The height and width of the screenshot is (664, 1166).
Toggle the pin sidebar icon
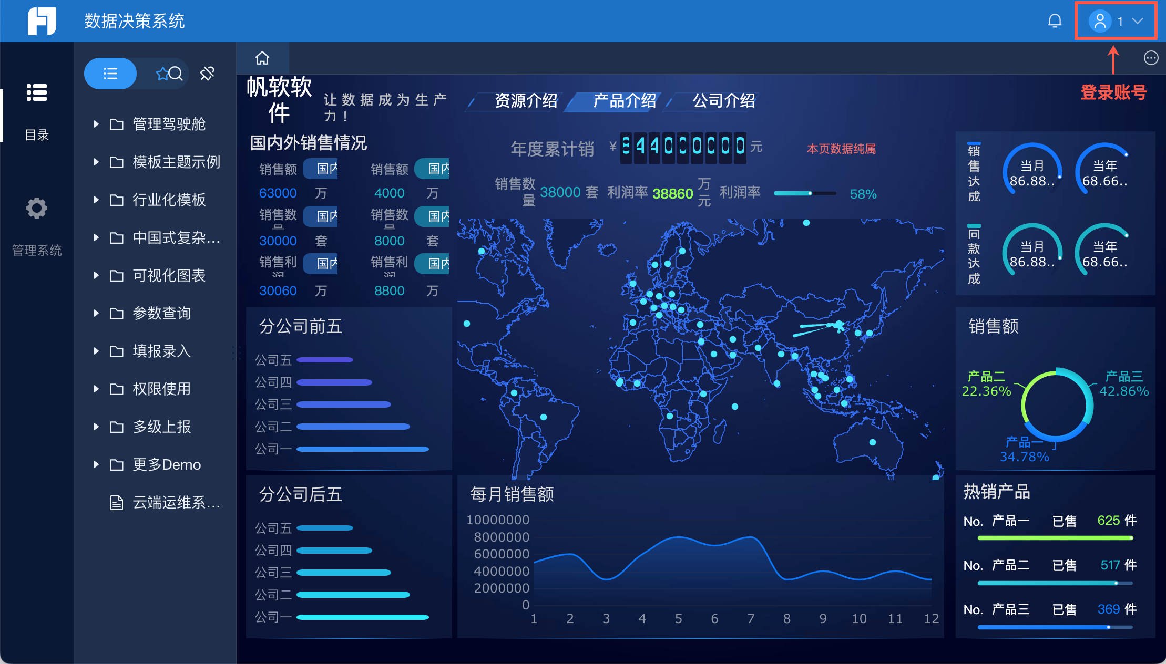tap(208, 74)
